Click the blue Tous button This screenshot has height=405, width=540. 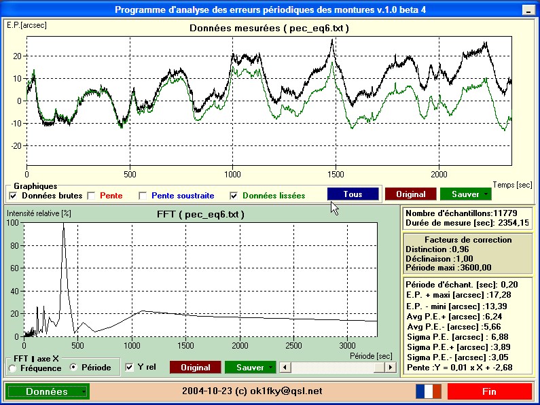(353, 194)
